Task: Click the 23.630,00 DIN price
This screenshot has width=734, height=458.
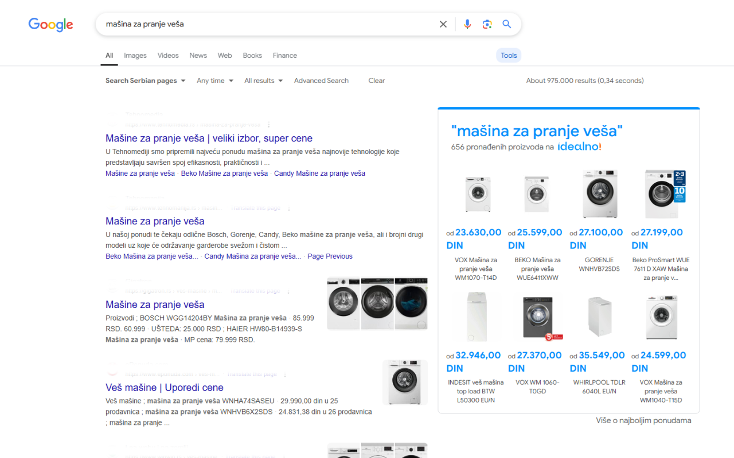Action: [474, 239]
